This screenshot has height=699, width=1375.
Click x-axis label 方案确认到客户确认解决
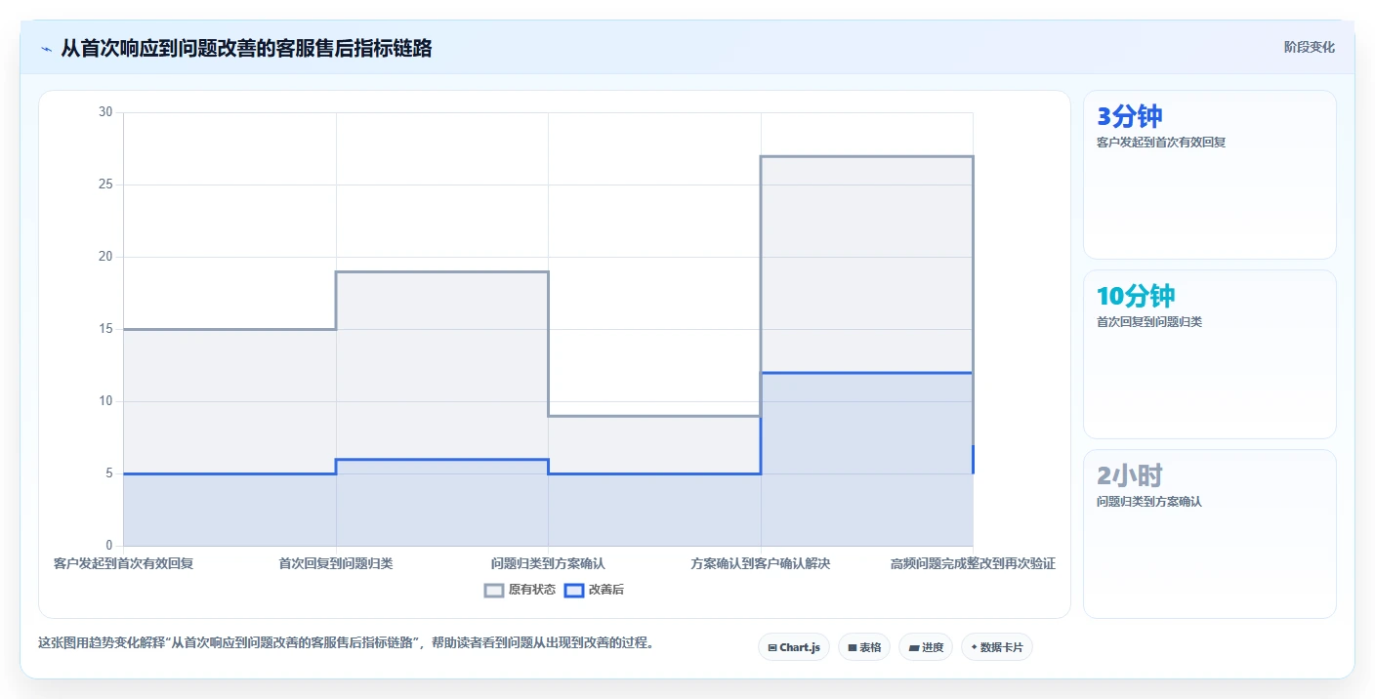point(761,564)
